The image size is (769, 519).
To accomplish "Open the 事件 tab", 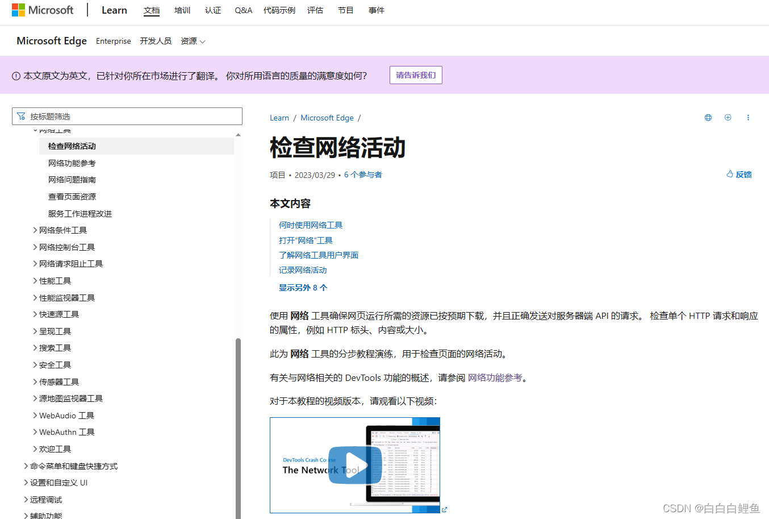I will click(377, 10).
